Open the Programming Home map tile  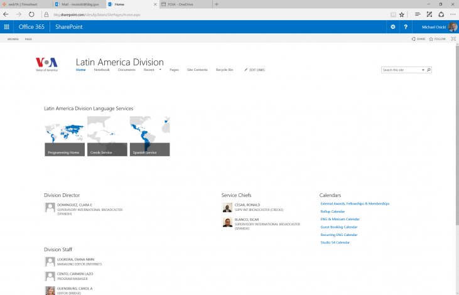pyautogui.click(x=65, y=136)
